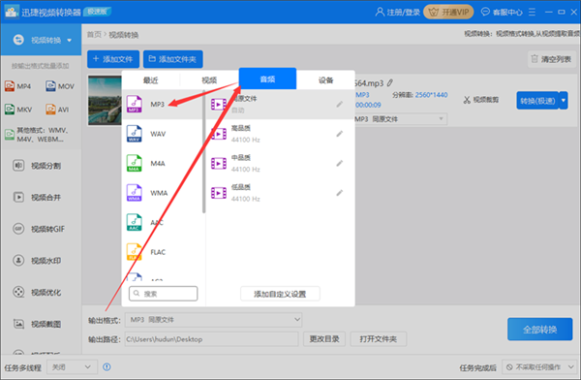
Task: Switch to the 视频 format tab
Action: pyautogui.click(x=209, y=79)
